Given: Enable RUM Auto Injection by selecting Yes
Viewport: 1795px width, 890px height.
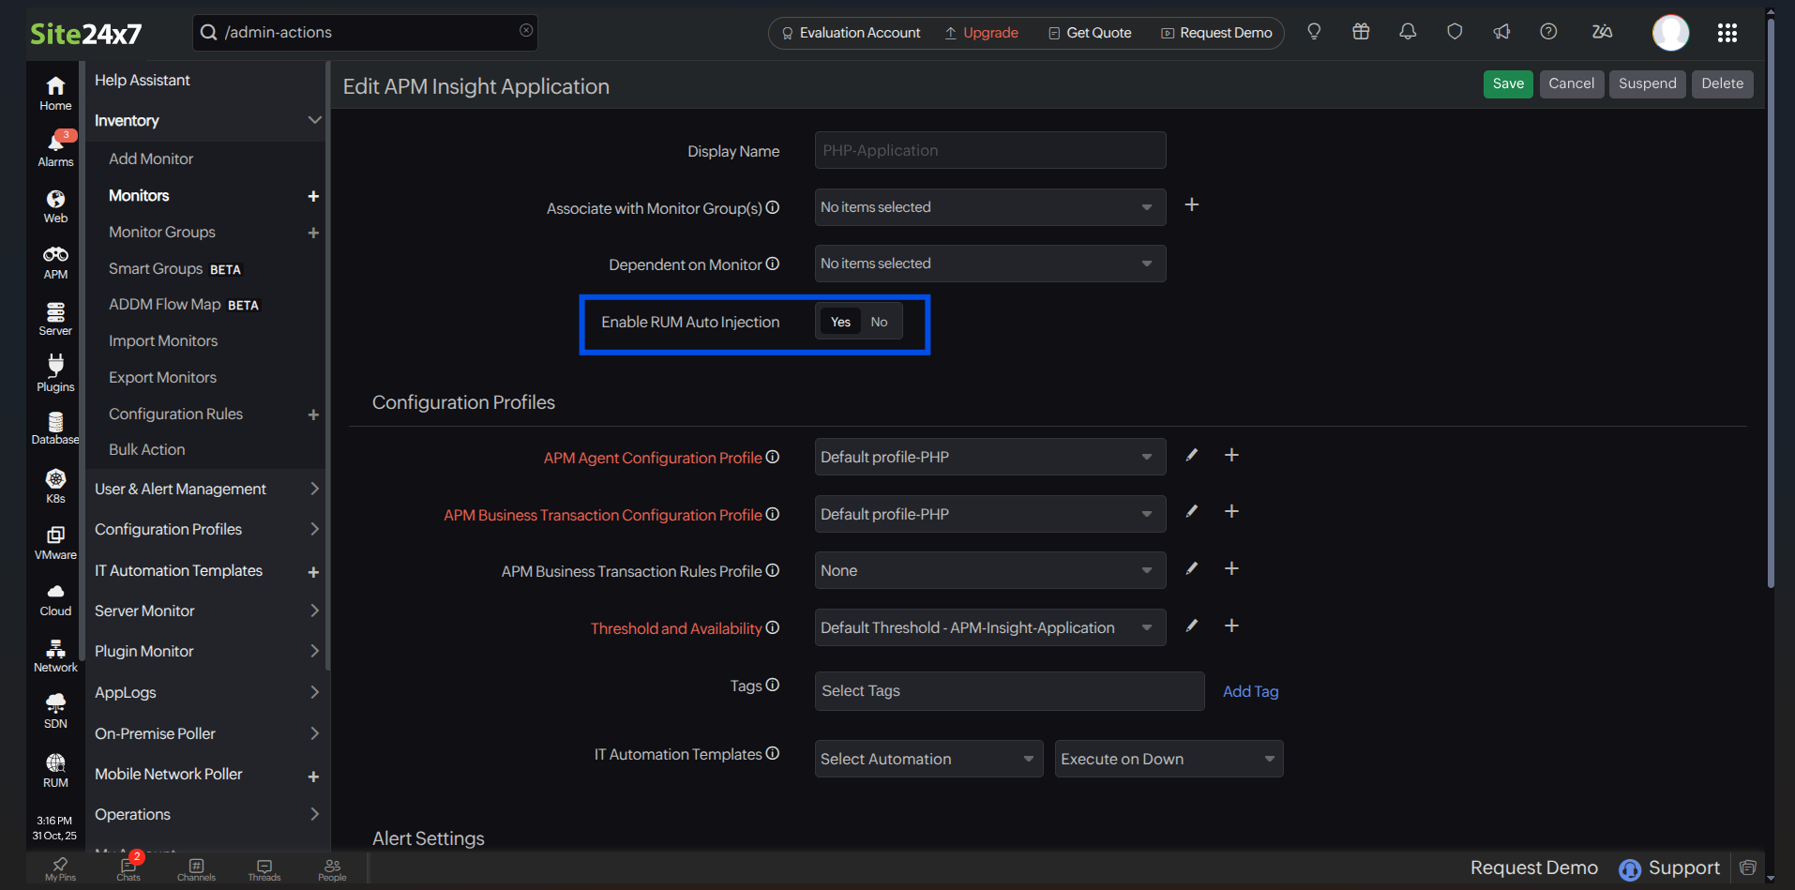Looking at the screenshot, I should point(839,321).
